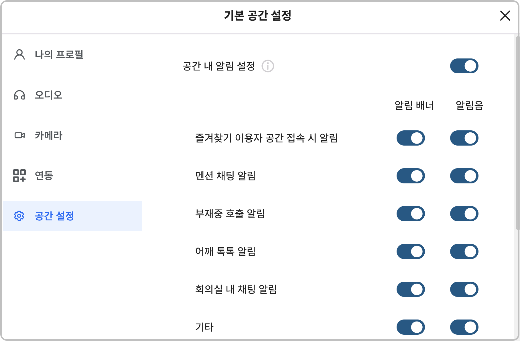The height and width of the screenshot is (341, 520).
Task: Toggle sound switch for 어깨 톡톡 알림
Action: [x=464, y=252]
